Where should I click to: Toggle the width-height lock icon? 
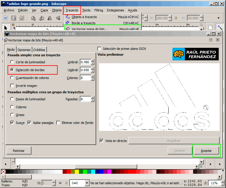point(175,18)
